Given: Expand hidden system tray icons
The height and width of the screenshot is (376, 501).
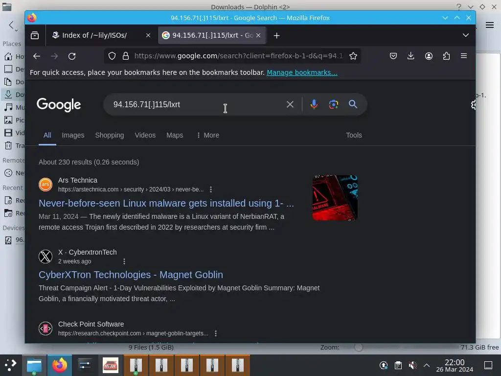Looking at the screenshot, I should [x=427, y=365].
